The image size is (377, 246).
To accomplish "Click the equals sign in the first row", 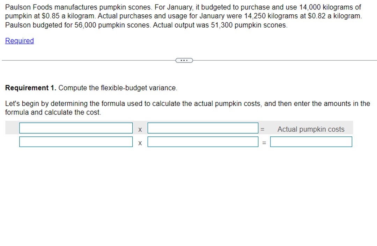I will click(263, 129).
